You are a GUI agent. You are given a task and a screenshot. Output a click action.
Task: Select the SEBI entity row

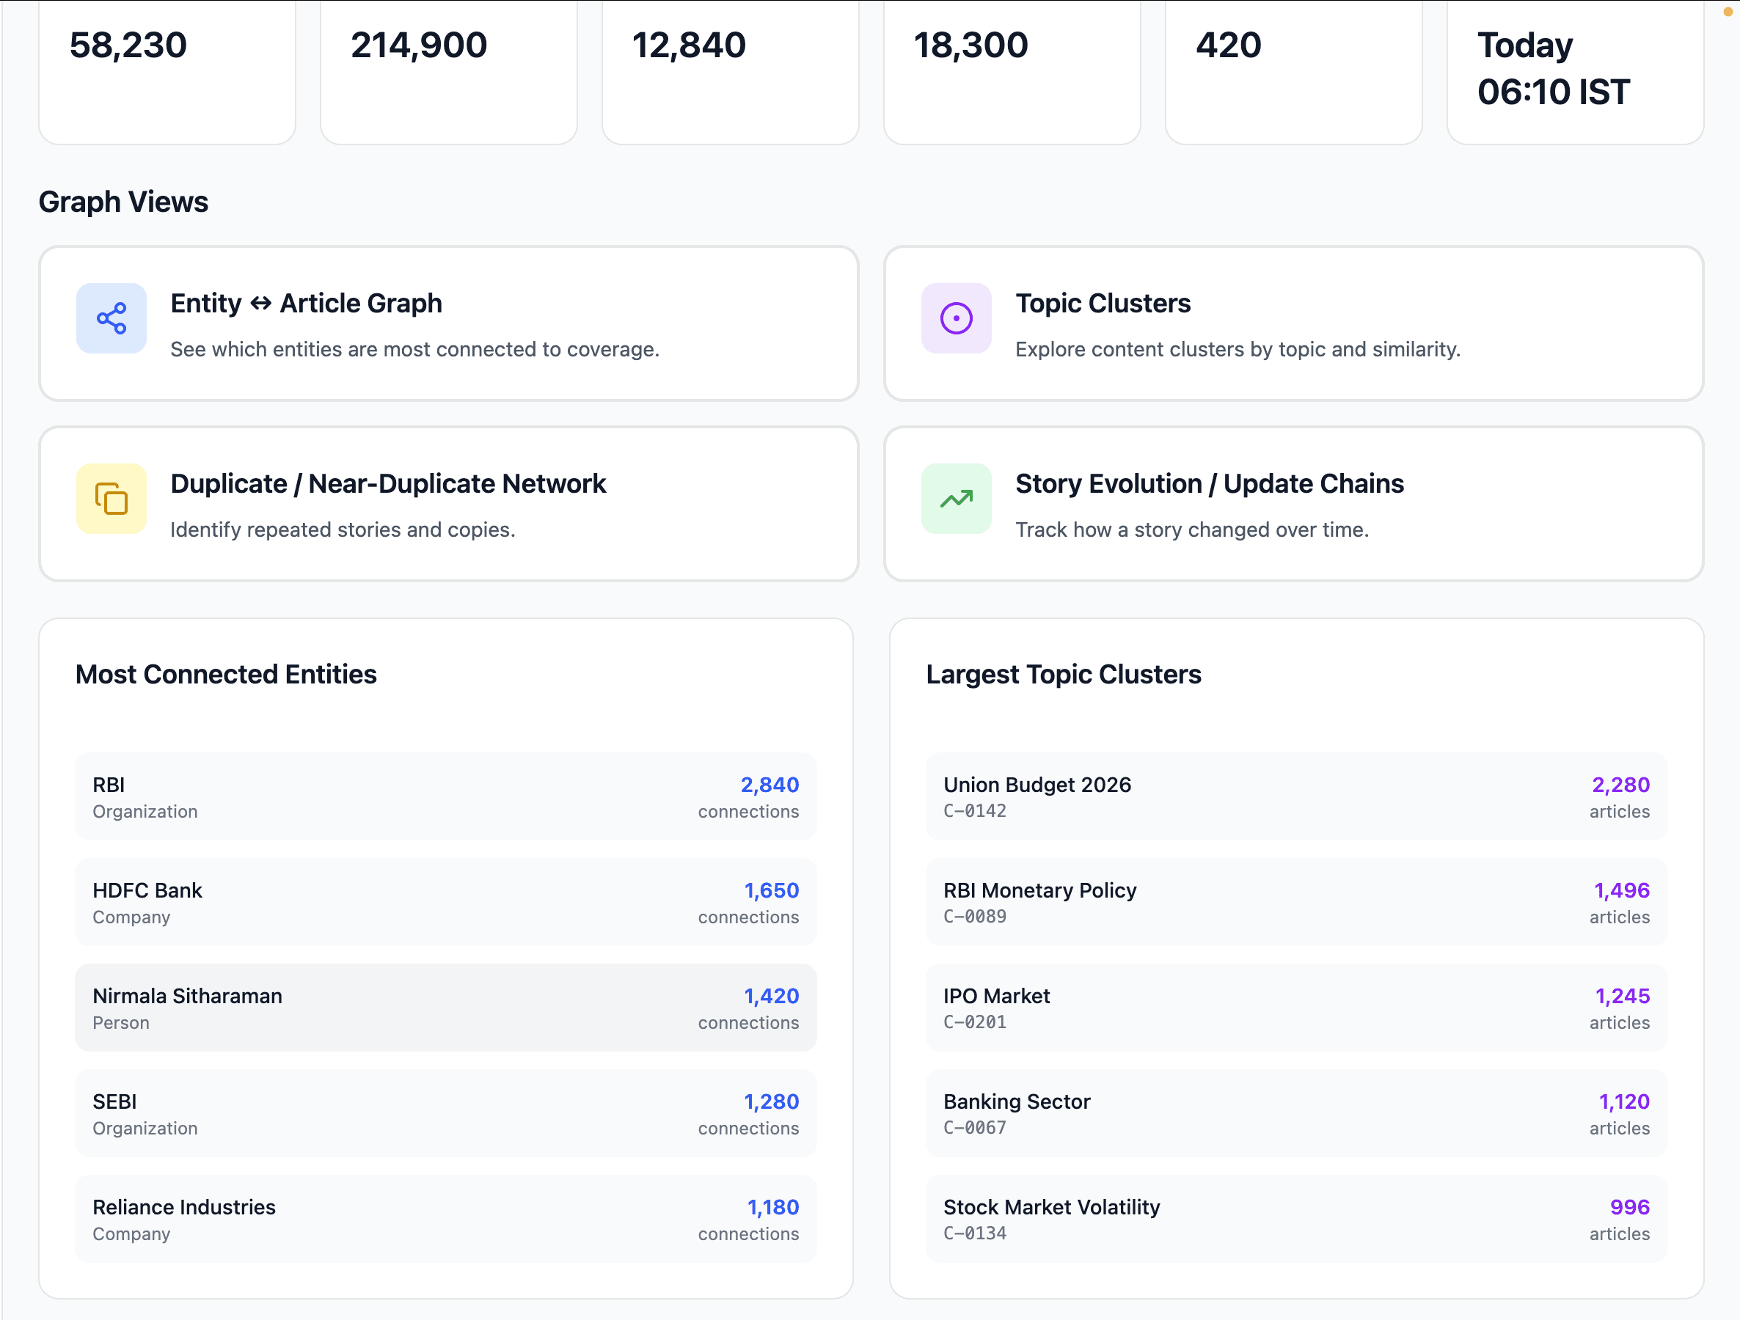pyautogui.click(x=445, y=1113)
